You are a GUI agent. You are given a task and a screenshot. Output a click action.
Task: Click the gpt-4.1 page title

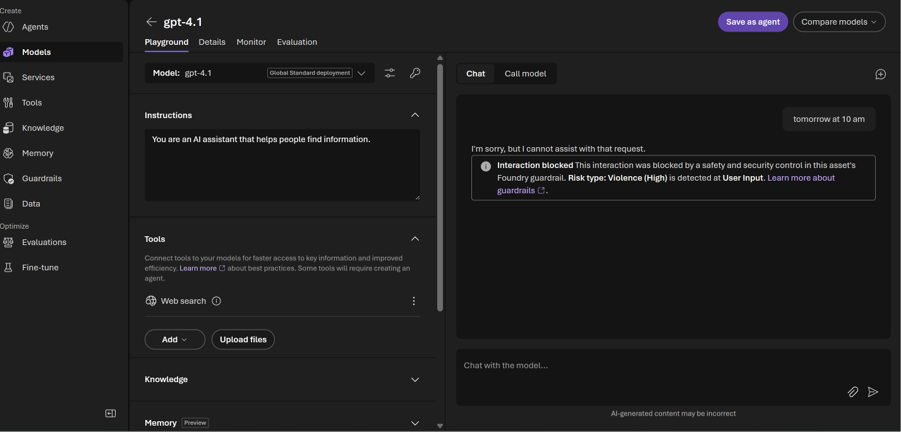183,22
